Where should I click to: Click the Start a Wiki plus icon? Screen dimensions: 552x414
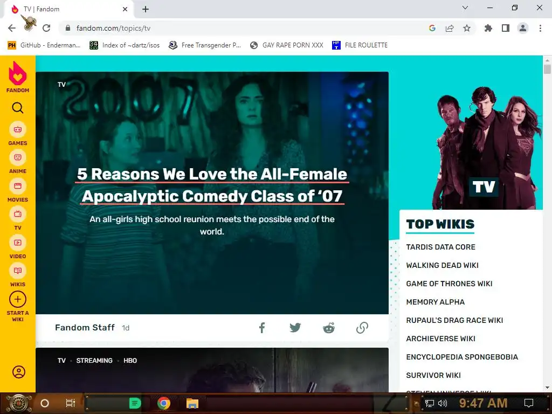click(x=18, y=300)
